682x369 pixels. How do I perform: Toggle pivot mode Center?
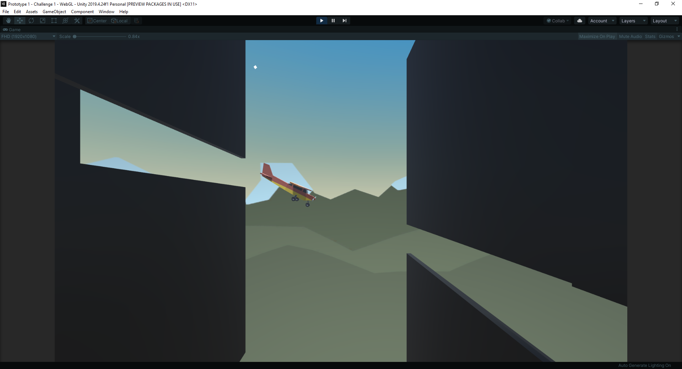[x=97, y=21]
